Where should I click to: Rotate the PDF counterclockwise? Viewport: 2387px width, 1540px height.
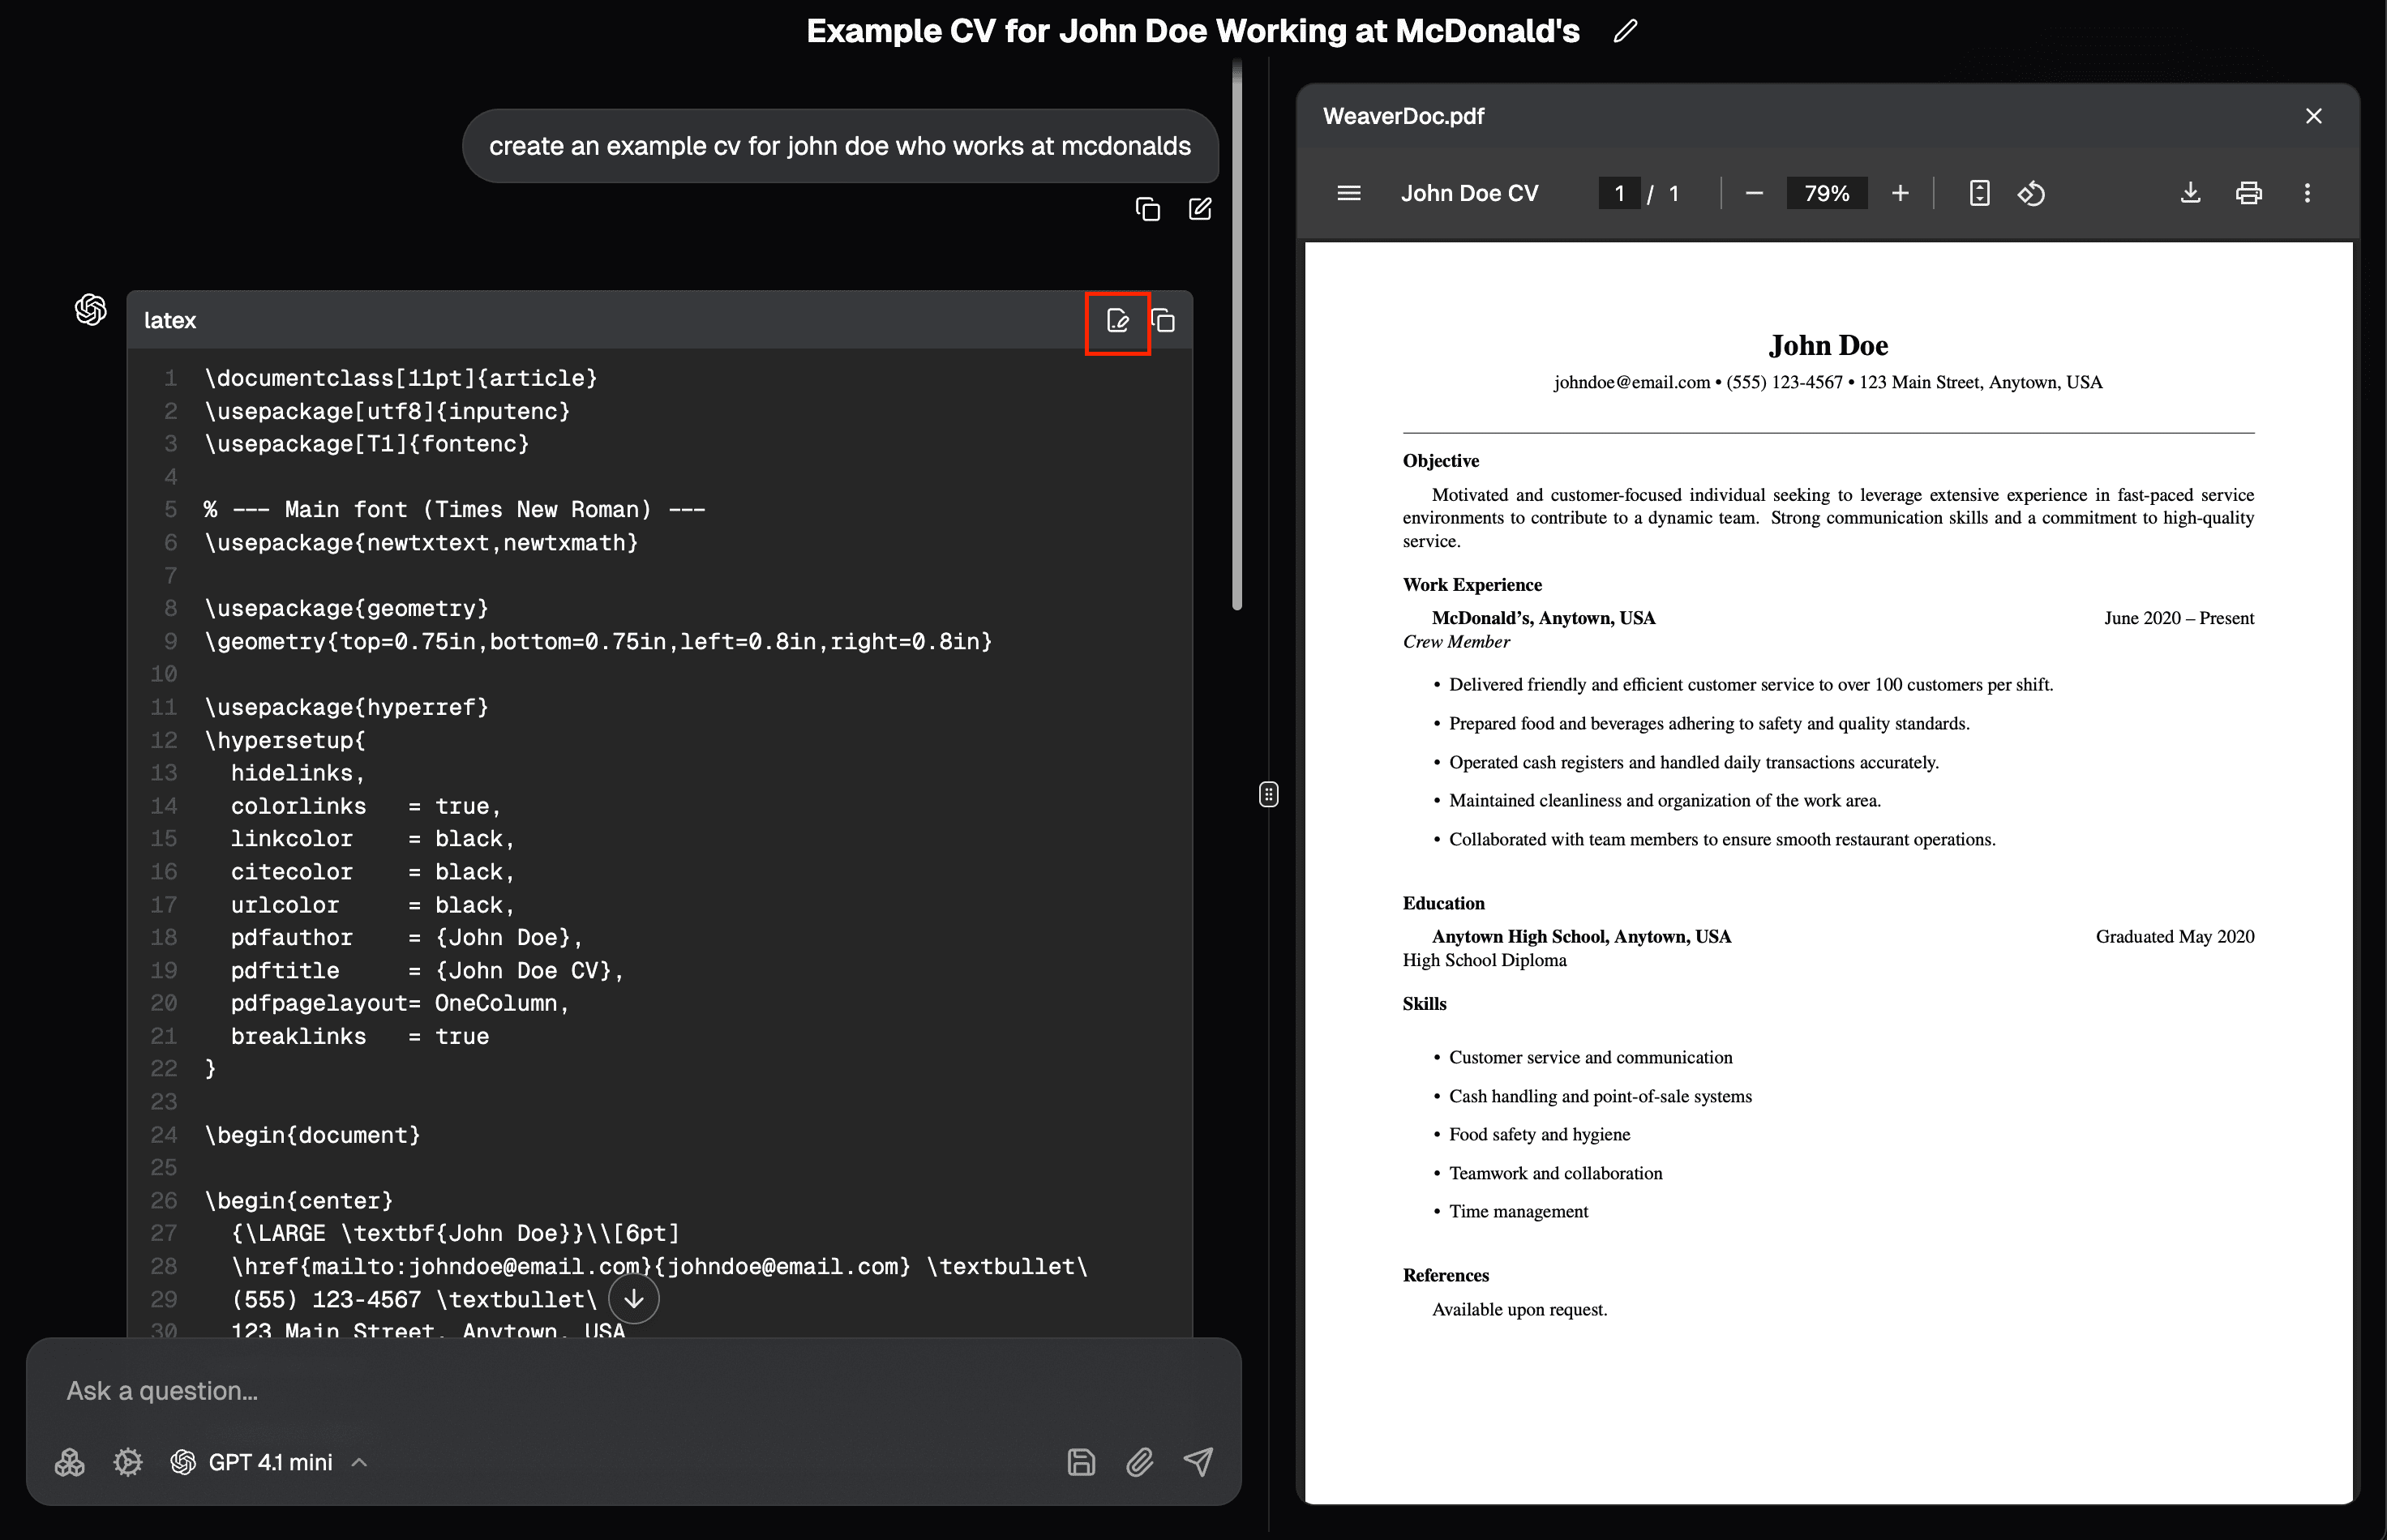point(2031,193)
